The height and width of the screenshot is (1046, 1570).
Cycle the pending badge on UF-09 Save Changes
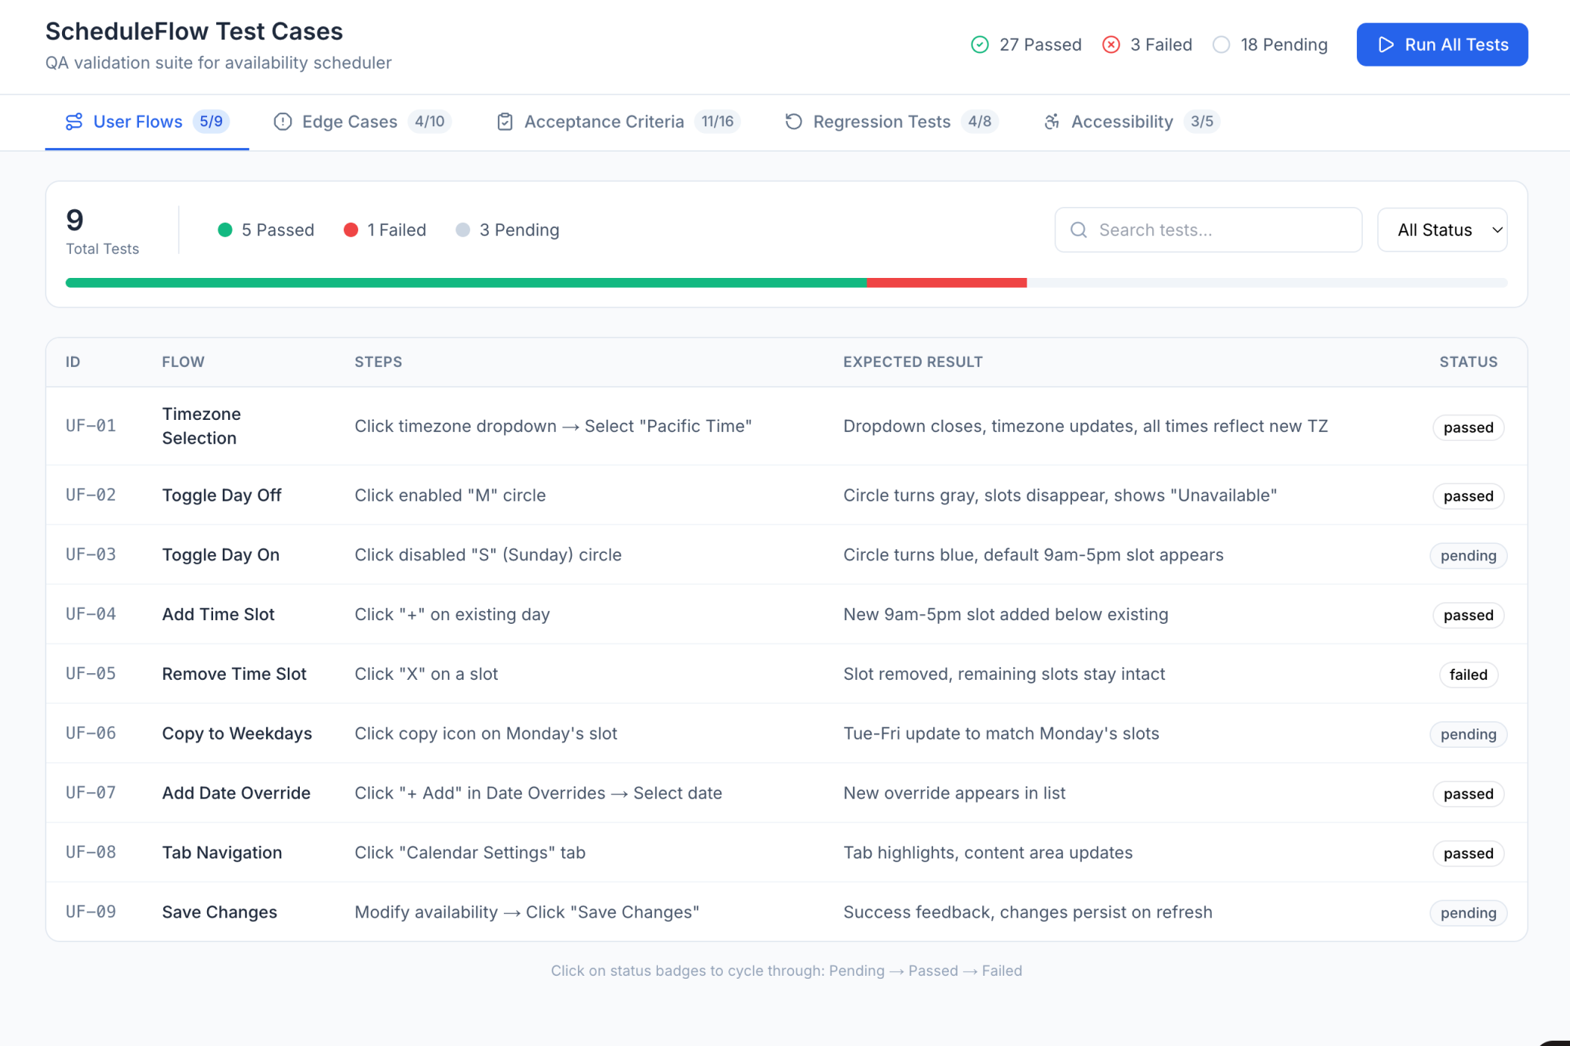[1468, 912]
